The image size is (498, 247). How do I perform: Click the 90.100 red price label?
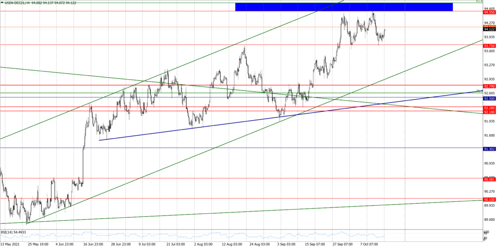[489, 199]
